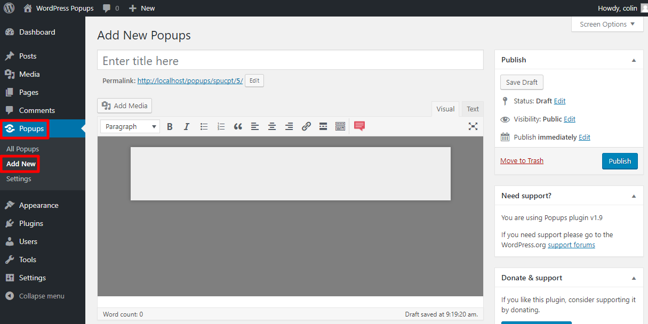Open Settings under the Popups menu

coord(19,179)
